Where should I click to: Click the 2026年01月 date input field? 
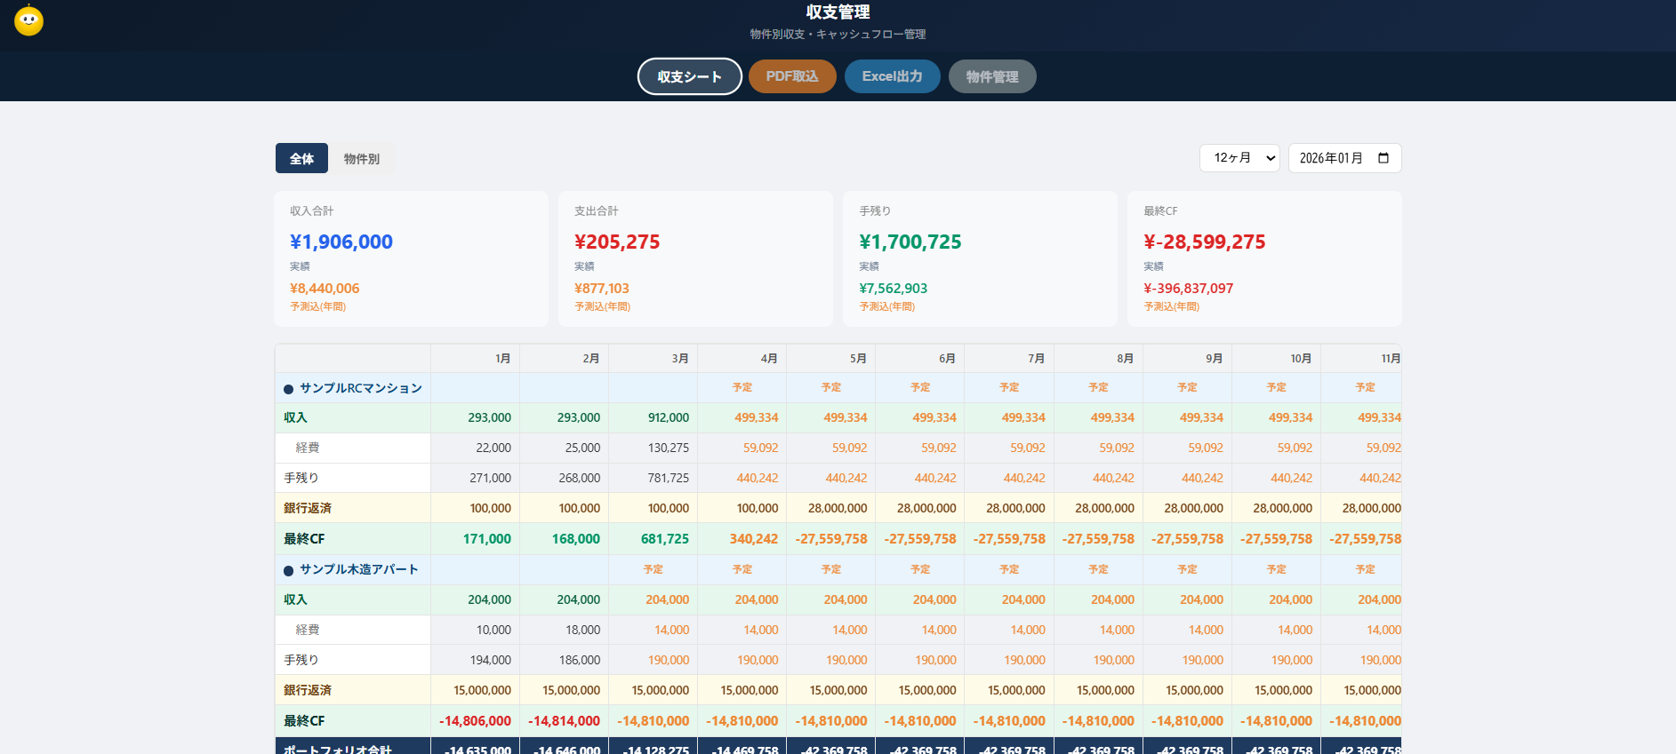coord(1344,158)
